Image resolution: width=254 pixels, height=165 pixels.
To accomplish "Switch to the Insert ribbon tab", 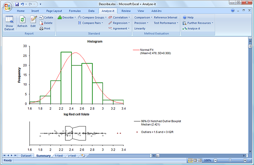I will click(35, 11).
